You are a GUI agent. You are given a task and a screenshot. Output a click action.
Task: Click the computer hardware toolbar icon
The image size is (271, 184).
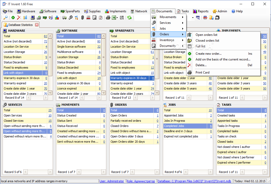pyautogui.click(x=33, y=18)
